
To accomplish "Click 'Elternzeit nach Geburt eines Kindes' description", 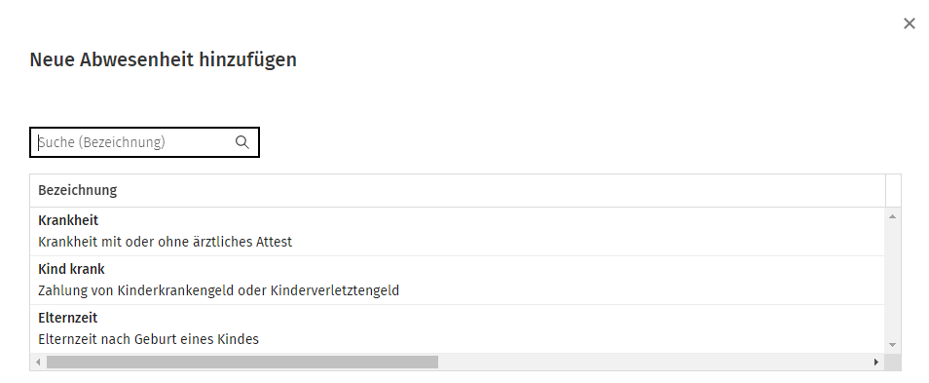I will pyautogui.click(x=149, y=340).
